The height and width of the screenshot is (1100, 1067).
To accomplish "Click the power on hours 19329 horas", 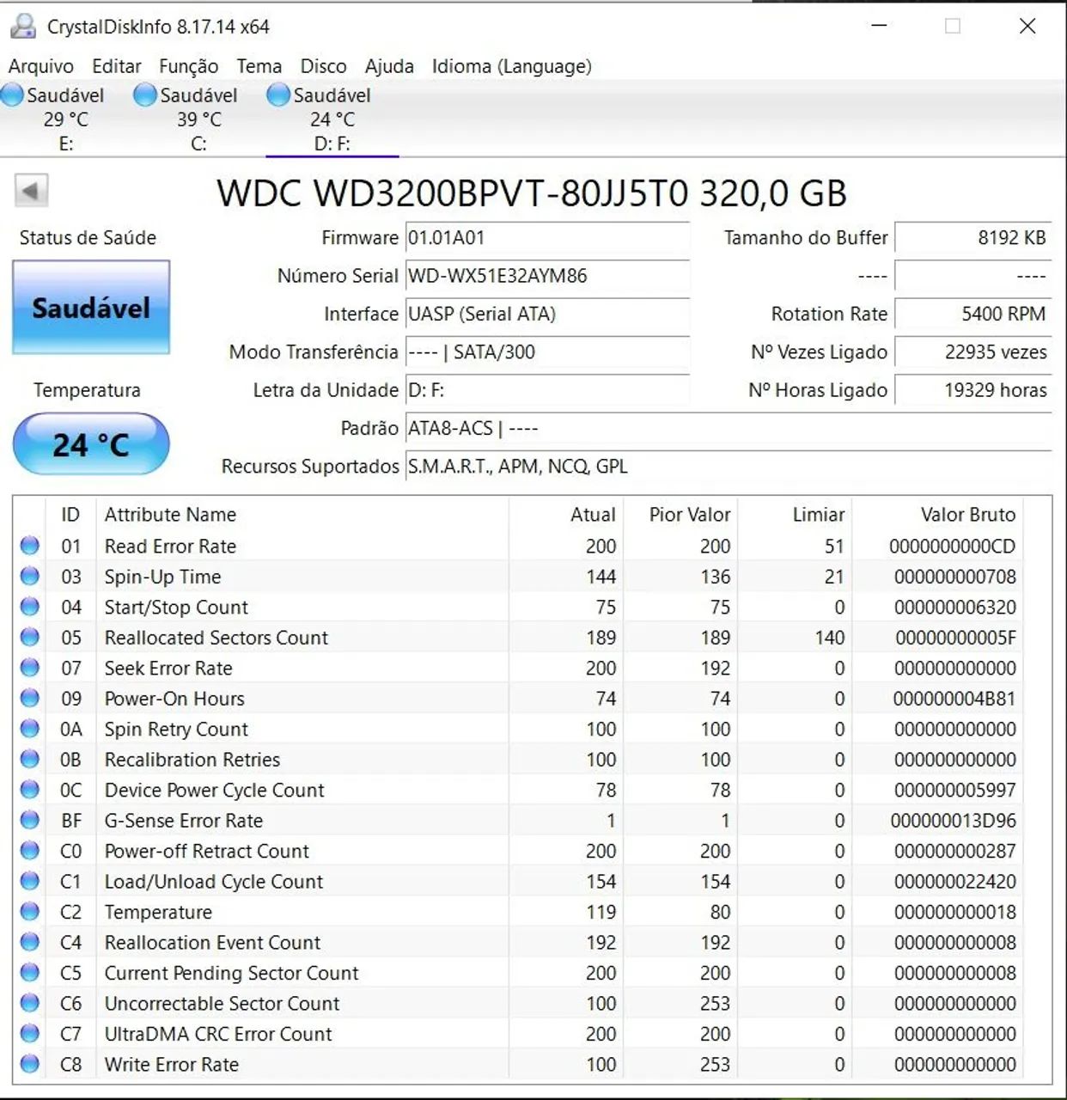I will click(x=973, y=390).
